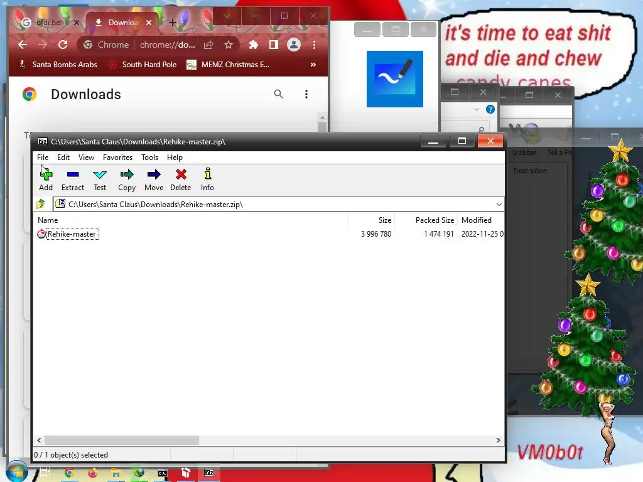
Task: Click the scroll-left arrow in 7-Zip
Action: 39,440
